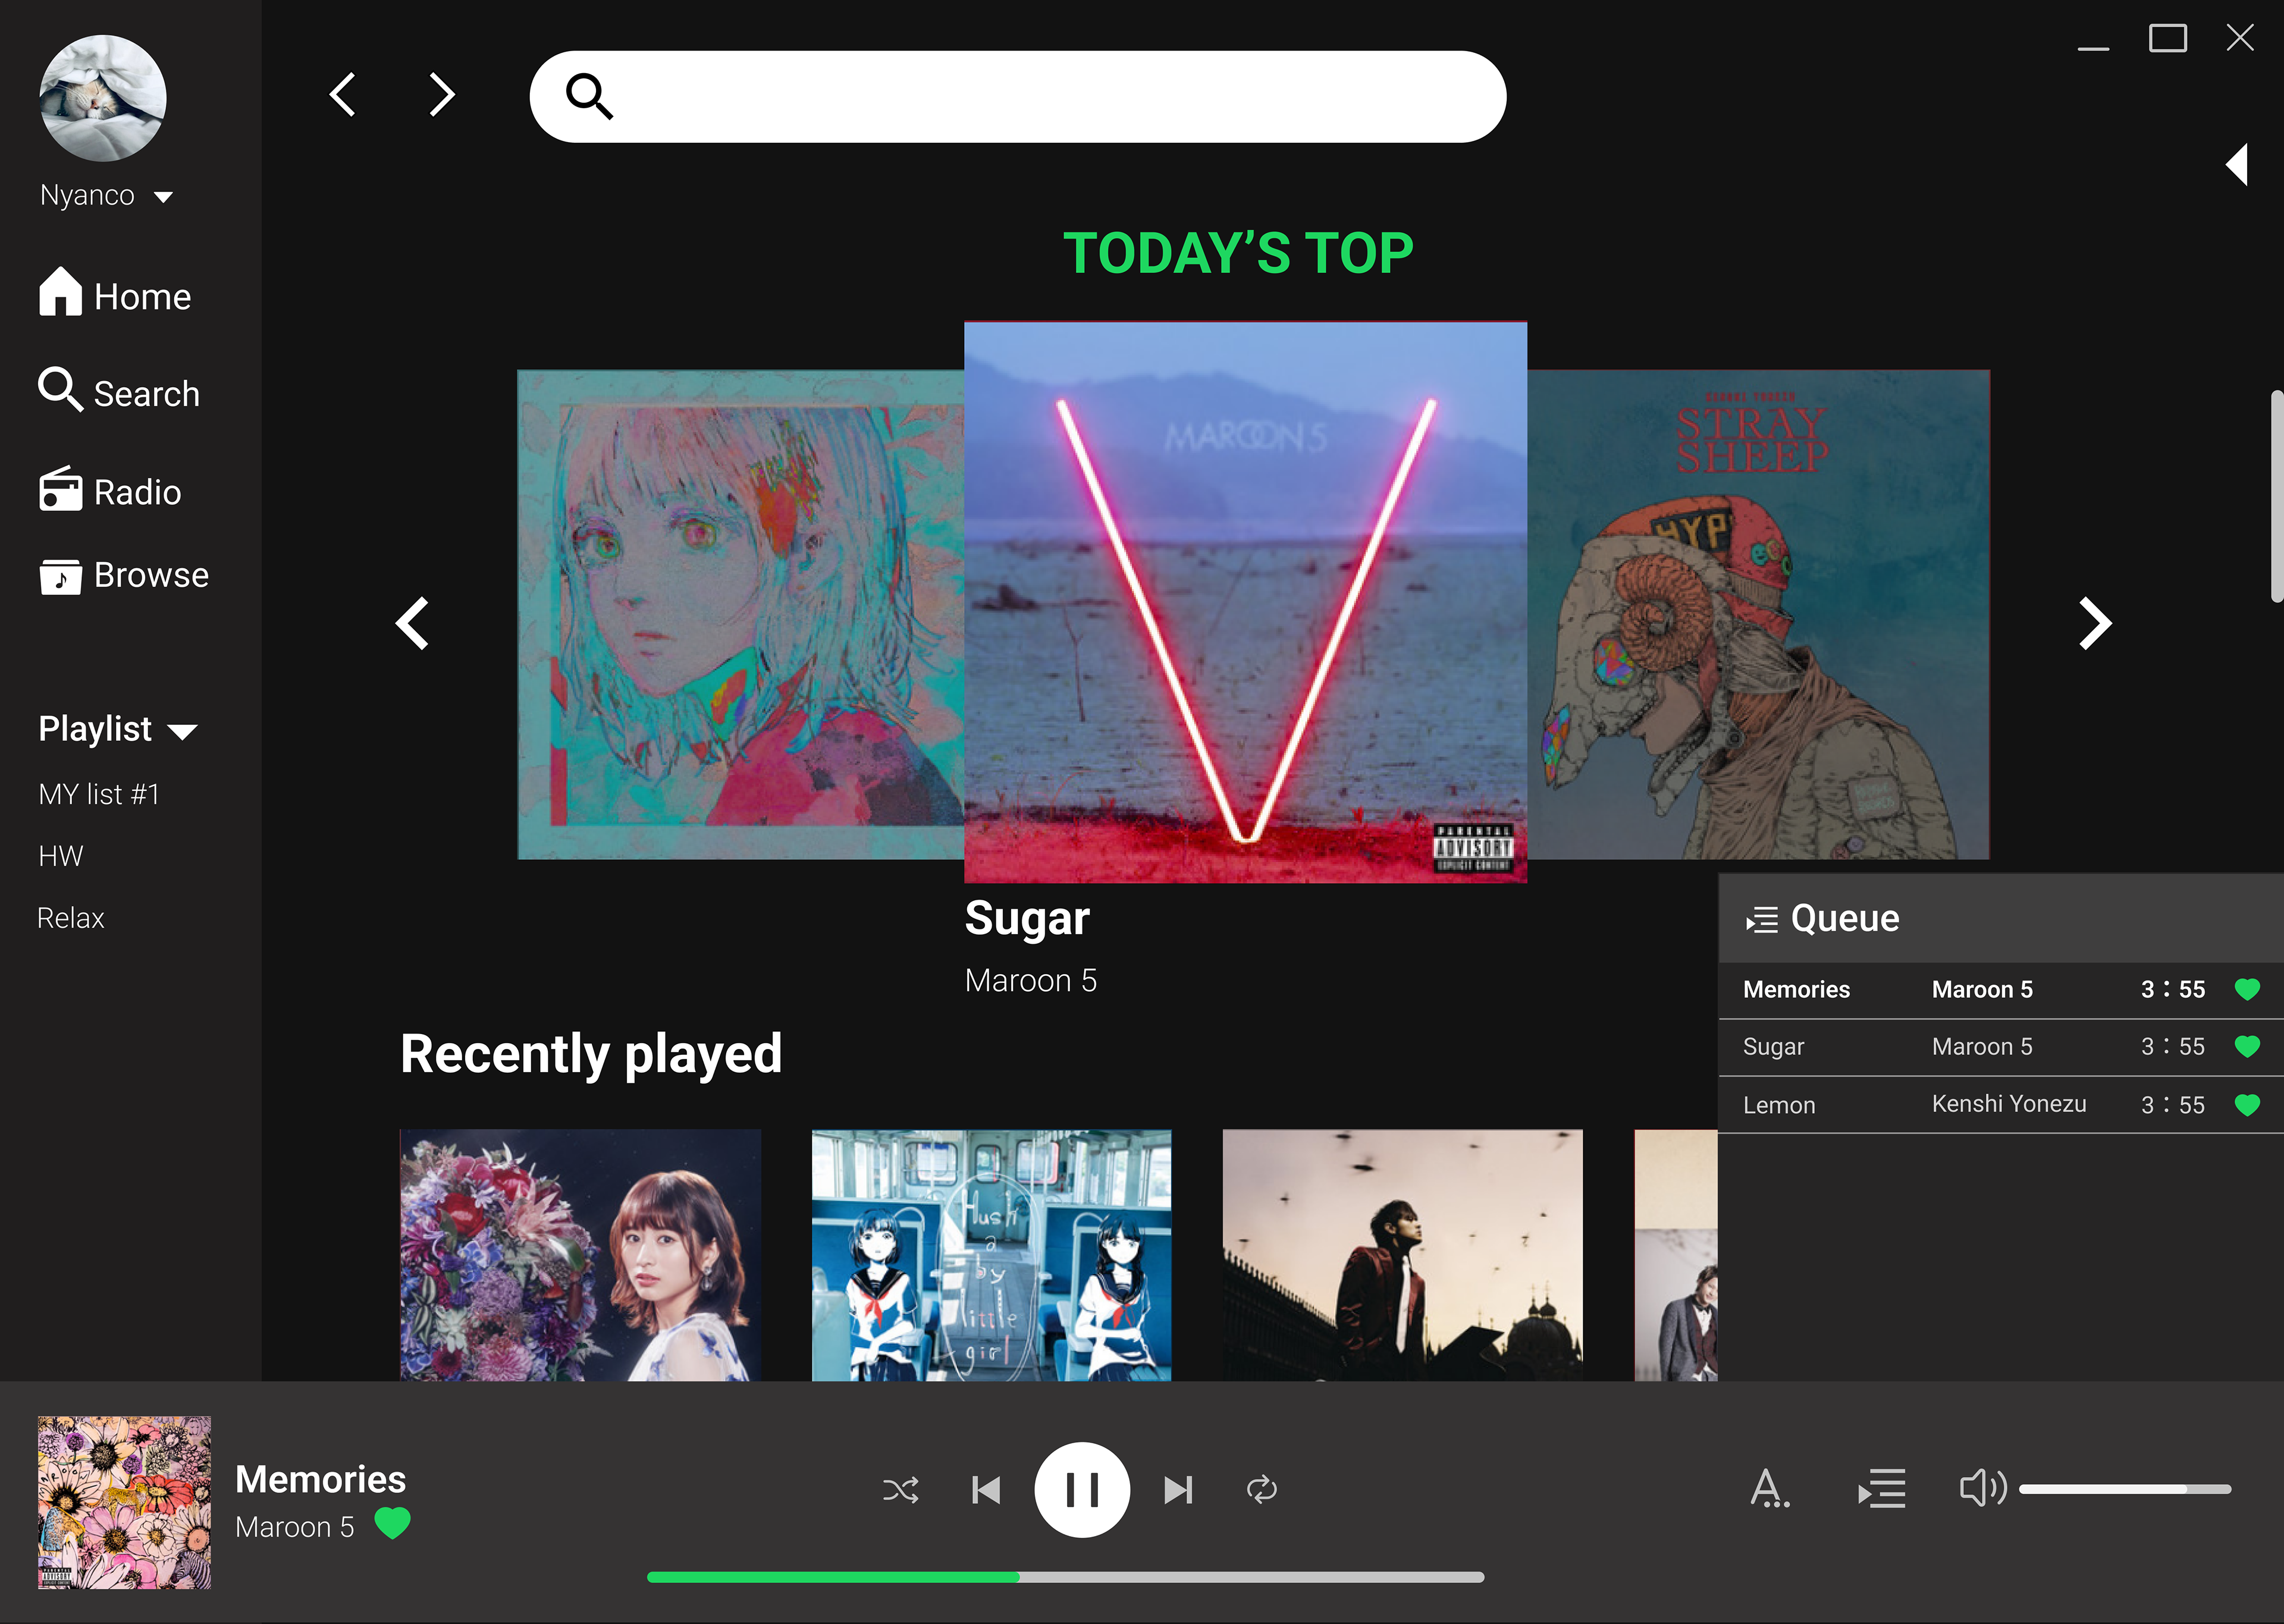This screenshot has width=2284, height=1624.
Task: Collapse the side panel with the triangle arrow
Action: 2238,164
